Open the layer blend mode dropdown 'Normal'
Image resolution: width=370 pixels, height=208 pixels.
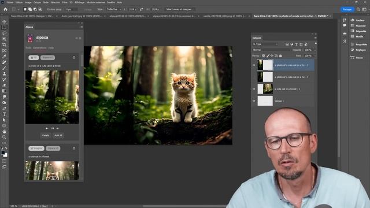tap(272, 50)
